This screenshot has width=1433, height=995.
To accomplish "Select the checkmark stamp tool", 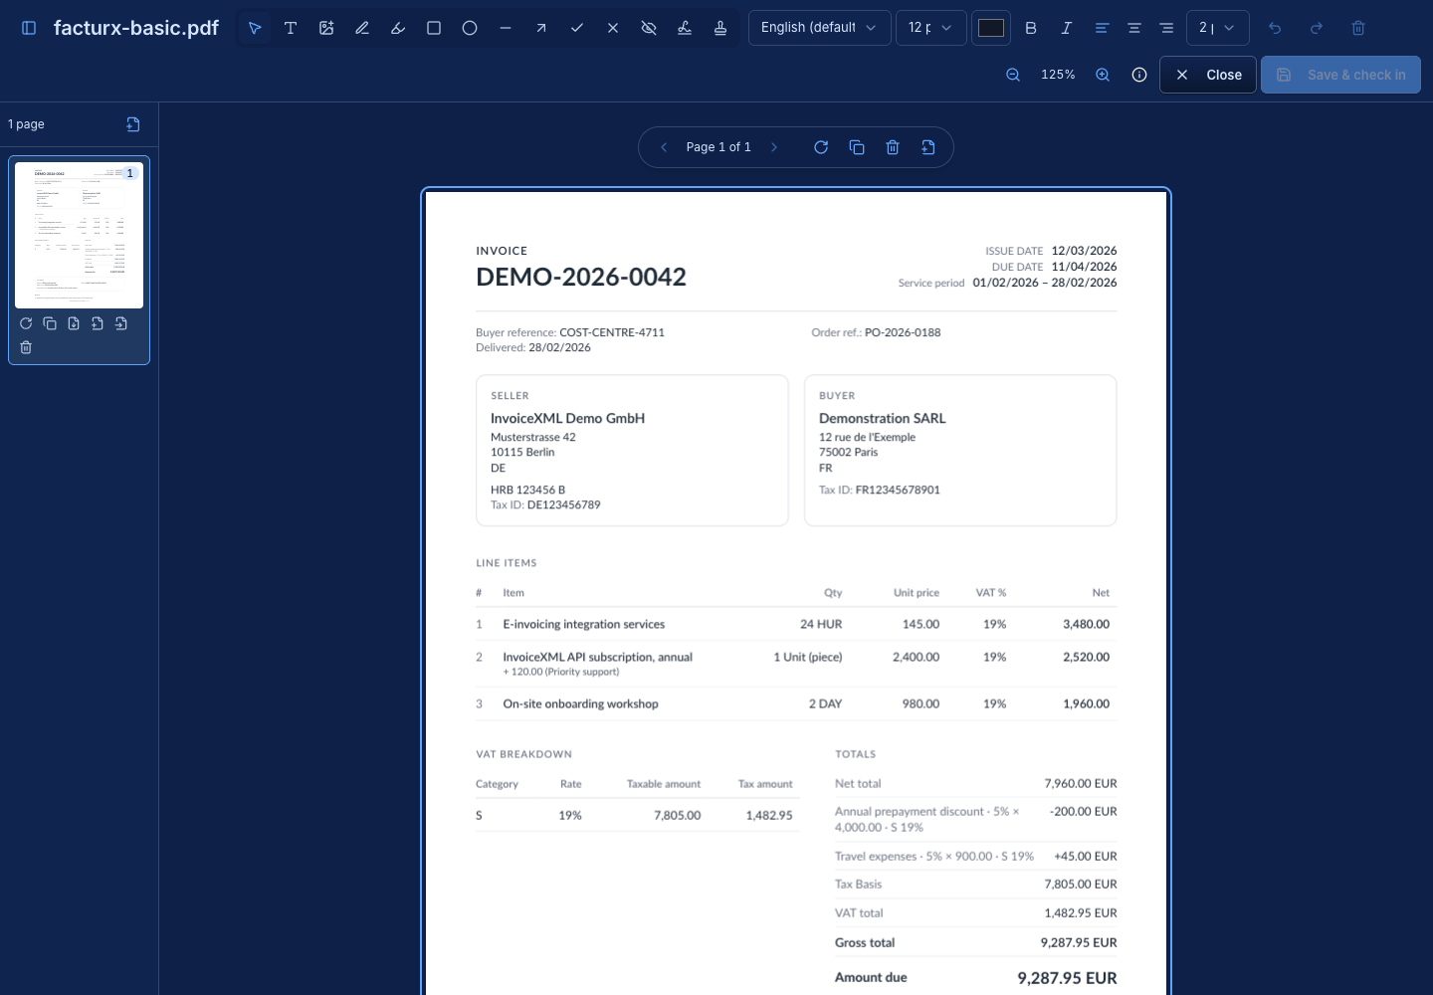I will 577,28.
